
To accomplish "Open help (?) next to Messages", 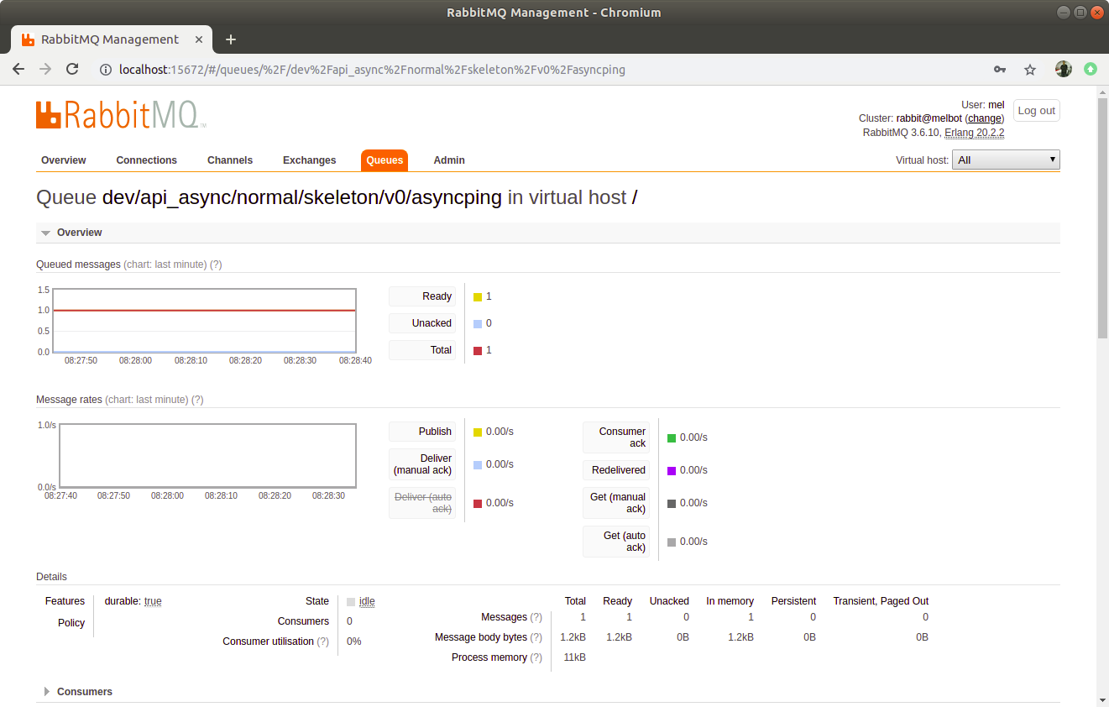I will (x=536, y=617).
